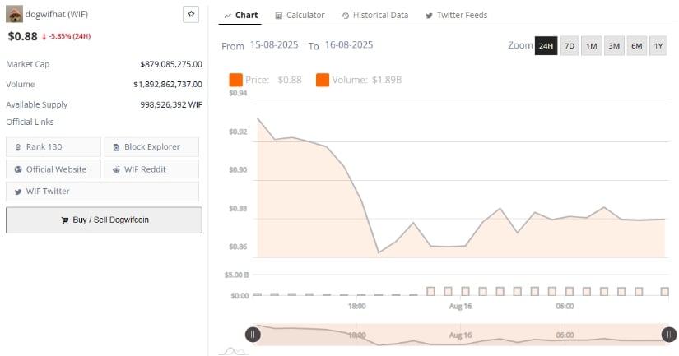Open the Block Explorer link
The width and height of the screenshot is (679, 356).
point(151,147)
